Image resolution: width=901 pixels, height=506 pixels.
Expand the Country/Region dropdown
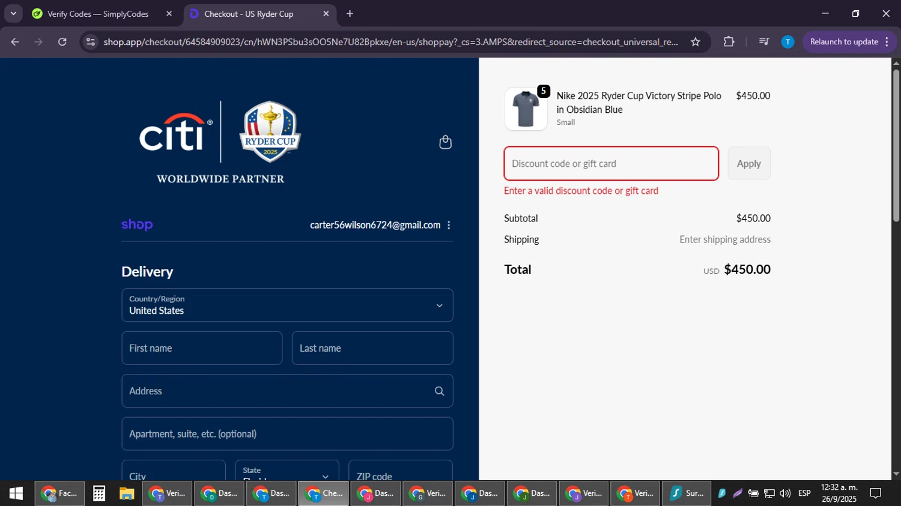tap(287, 306)
